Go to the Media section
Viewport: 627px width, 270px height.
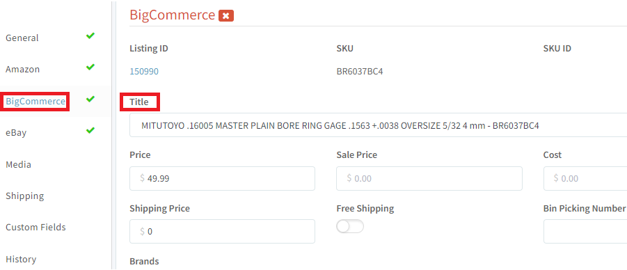(x=18, y=164)
